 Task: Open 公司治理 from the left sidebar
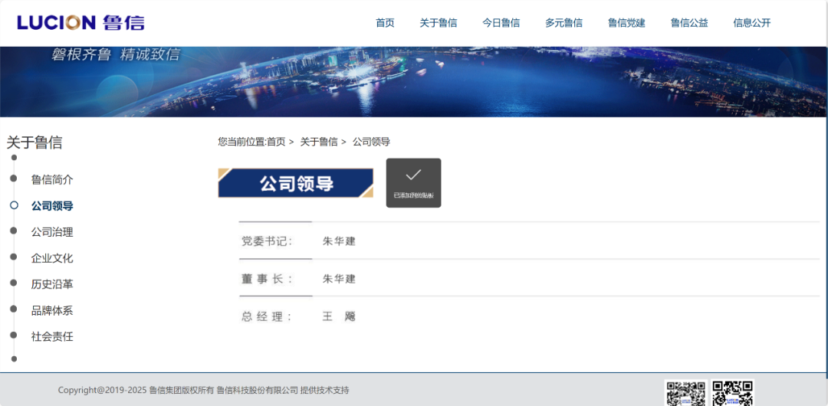[x=52, y=232]
